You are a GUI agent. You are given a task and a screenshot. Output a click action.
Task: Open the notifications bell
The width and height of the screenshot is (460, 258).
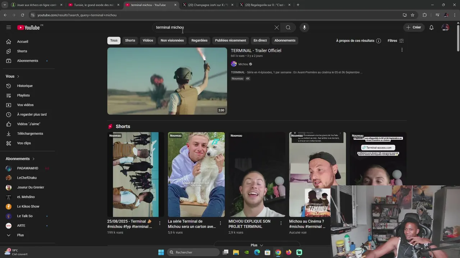coord(432,27)
